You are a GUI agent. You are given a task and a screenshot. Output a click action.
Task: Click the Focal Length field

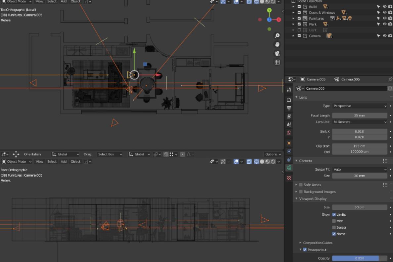tap(359, 115)
